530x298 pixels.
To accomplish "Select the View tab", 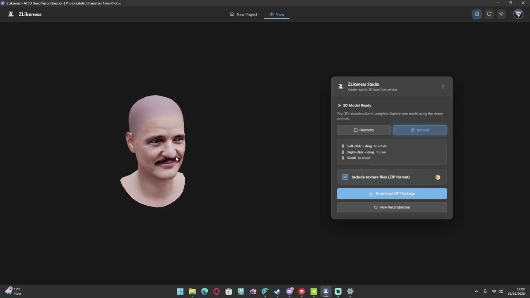I will [x=277, y=14].
